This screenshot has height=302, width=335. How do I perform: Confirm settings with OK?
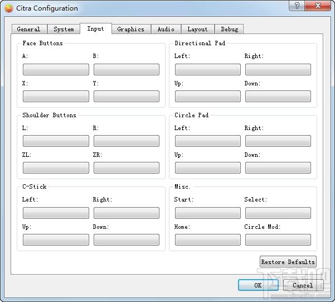(258, 285)
